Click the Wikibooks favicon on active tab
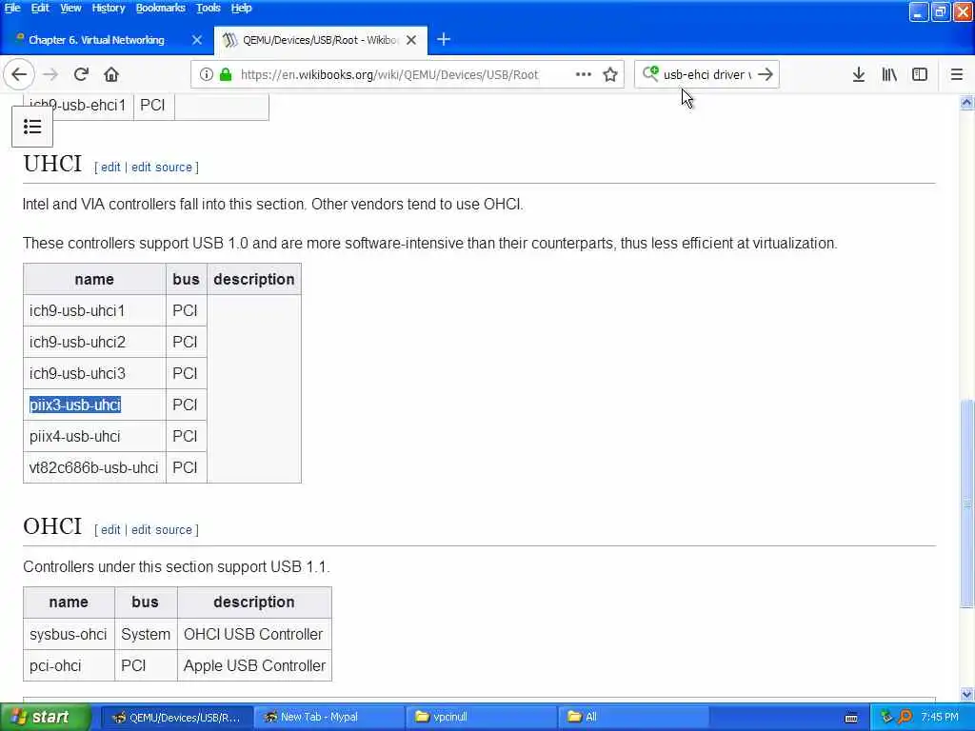The image size is (975, 731). click(230, 40)
